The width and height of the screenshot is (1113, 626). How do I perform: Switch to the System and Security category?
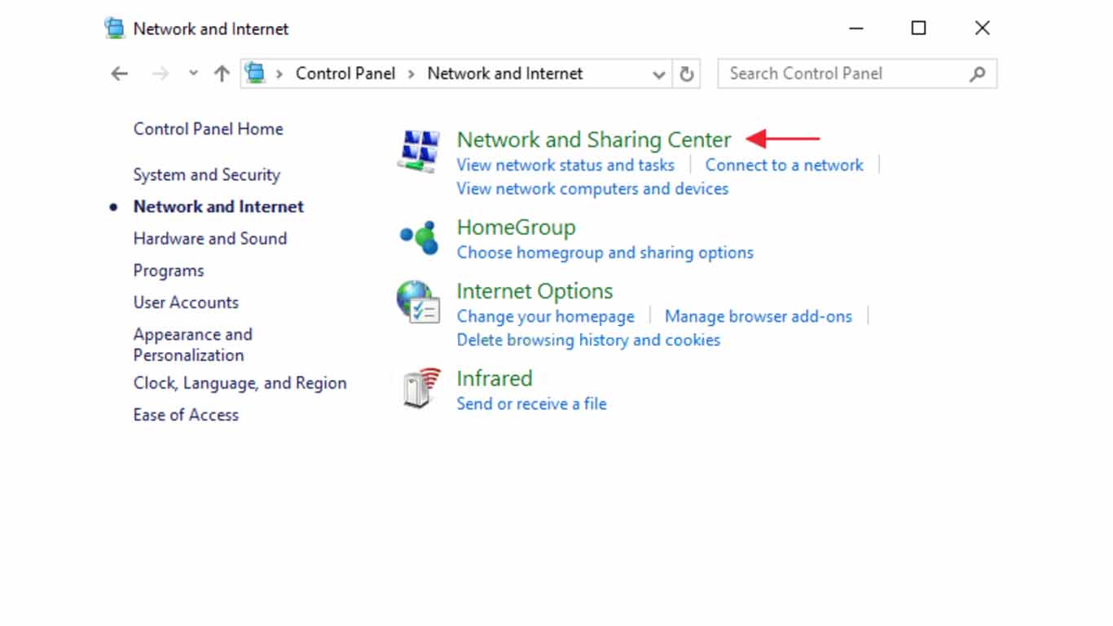click(x=206, y=174)
